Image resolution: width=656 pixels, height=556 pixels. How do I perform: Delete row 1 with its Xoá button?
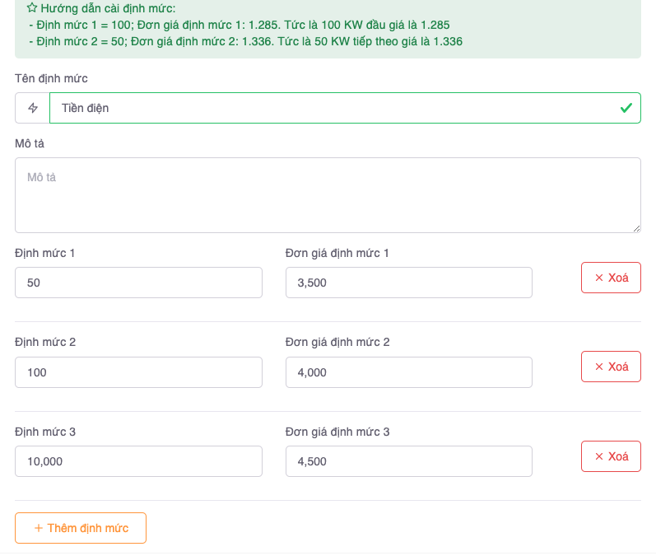pos(611,278)
